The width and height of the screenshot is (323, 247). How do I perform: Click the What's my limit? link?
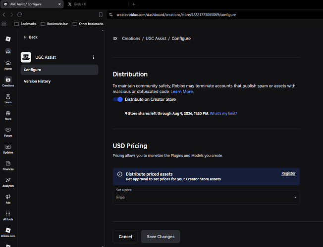tap(223, 114)
